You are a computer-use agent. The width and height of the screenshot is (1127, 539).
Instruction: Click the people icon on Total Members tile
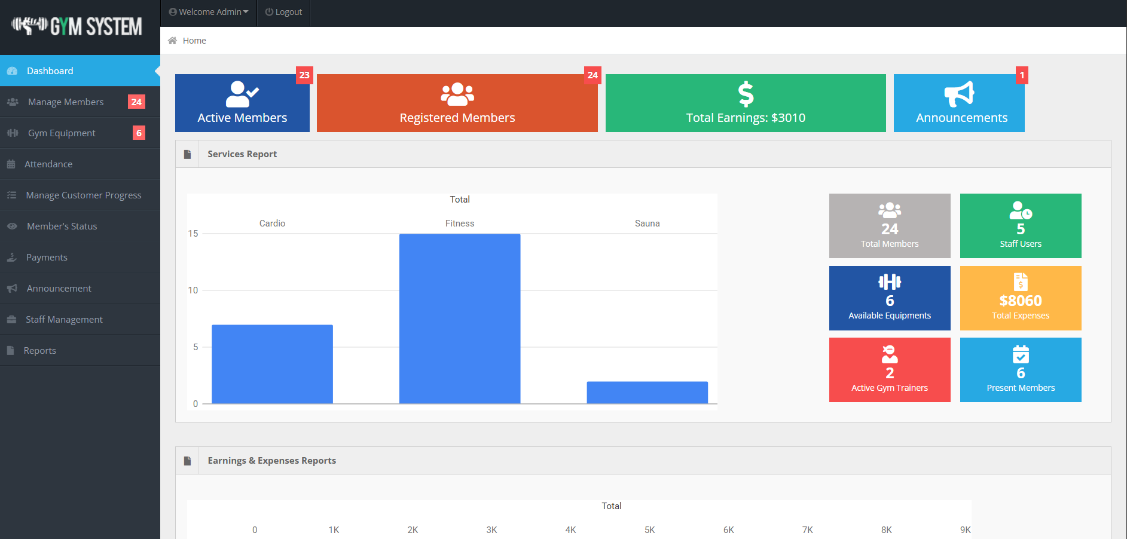point(890,210)
